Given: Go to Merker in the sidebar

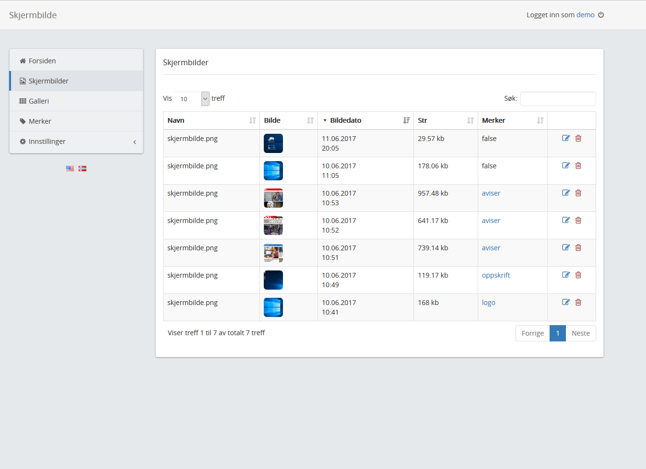Looking at the screenshot, I should [40, 121].
